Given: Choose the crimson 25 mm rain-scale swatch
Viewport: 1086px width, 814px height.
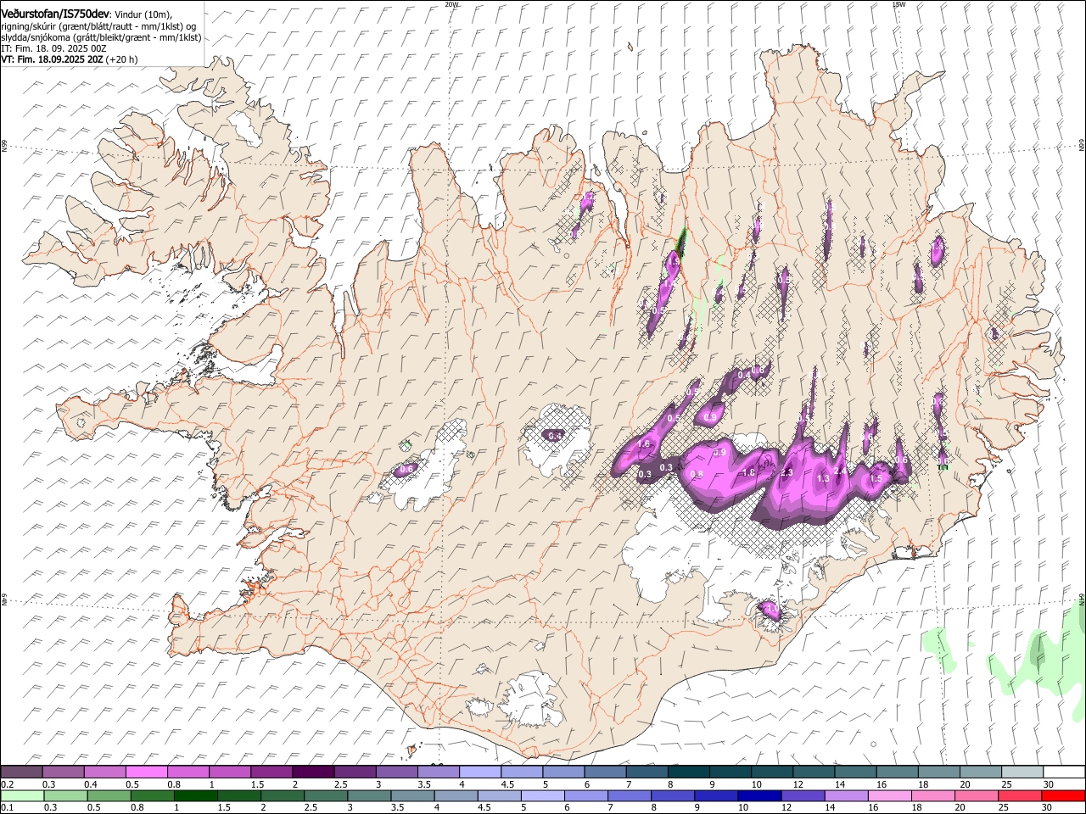Looking at the screenshot, I should (x=1021, y=795).
